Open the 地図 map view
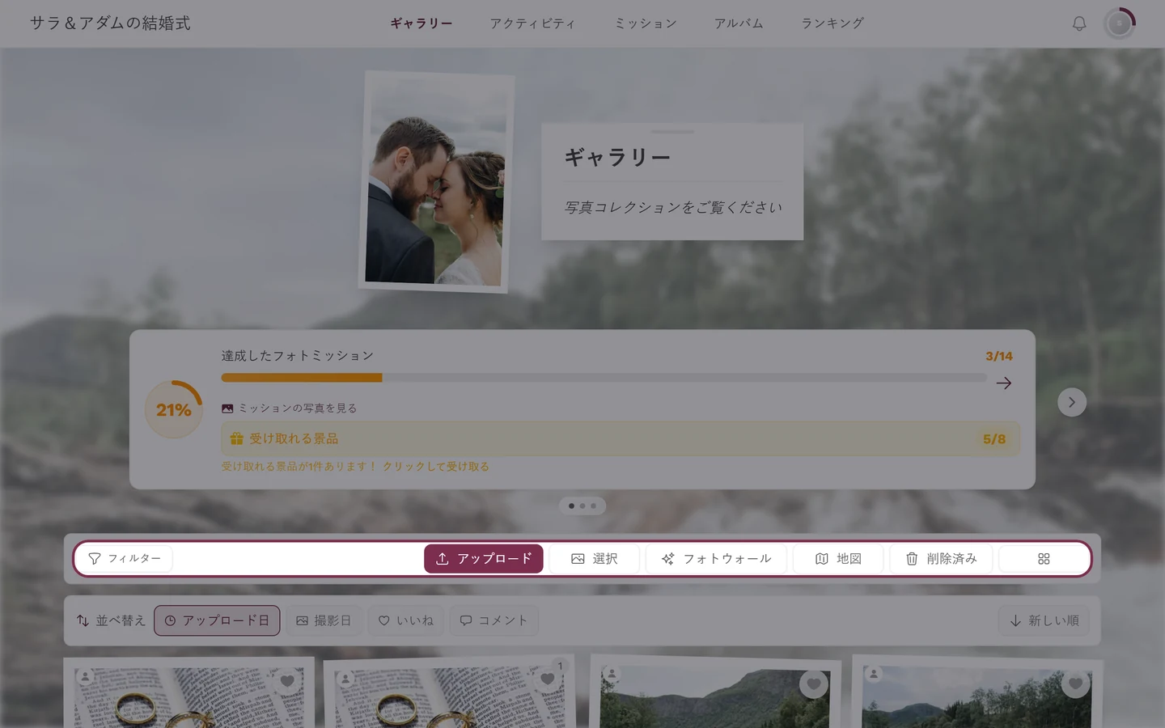Viewport: 1165px width, 728px height. click(x=838, y=559)
